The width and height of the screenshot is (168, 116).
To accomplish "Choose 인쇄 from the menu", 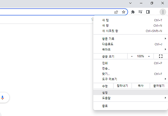I will click(131, 63).
